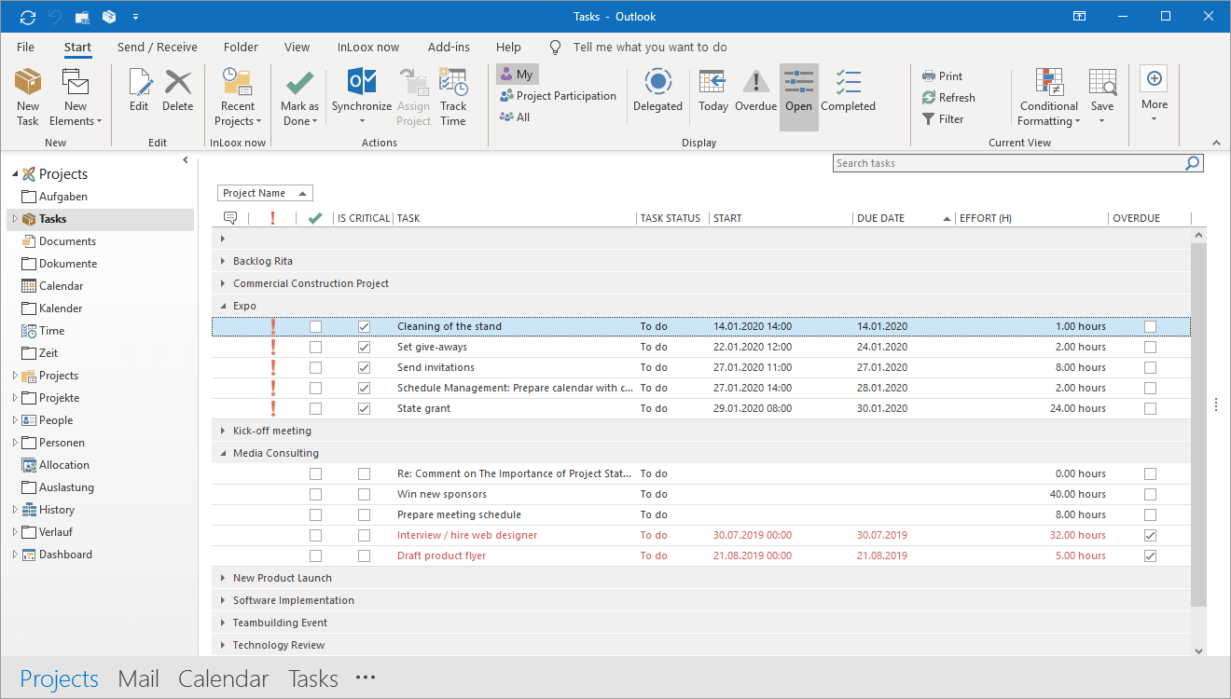Click the Project Name grouping button
The width and height of the screenshot is (1231, 699).
[266, 193]
